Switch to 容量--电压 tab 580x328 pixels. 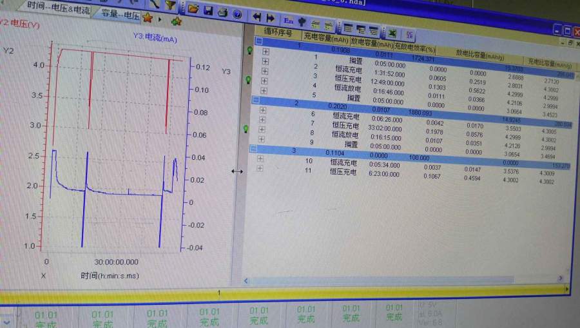pyautogui.click(x=120, y=15)
